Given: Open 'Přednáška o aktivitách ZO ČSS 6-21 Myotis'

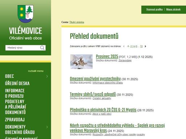Looking at the screenshot, I should (103, 110).
